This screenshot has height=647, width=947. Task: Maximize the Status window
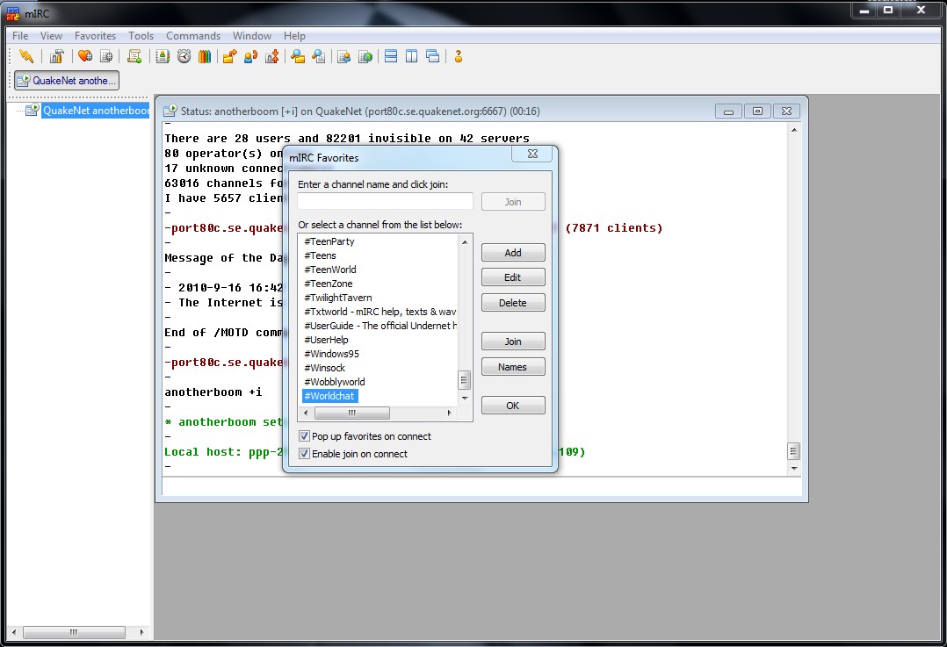coord(757,111)
